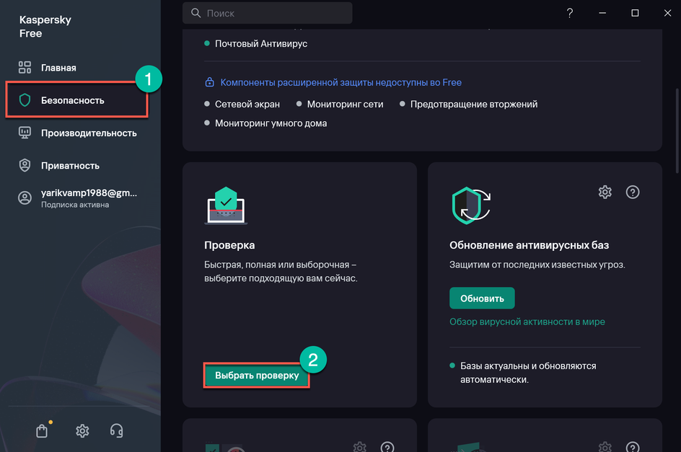Open the Производительность section
The width and height of the screenshot is (681, 452).
coord(77,133)
